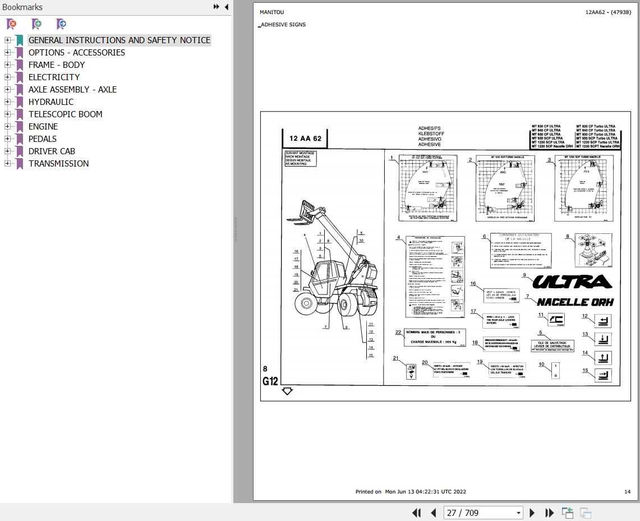Open the TRANSMISSION bookmark
Image resolution: width=640 pixels, height=521 pixels.
click(x=59, y=163)
